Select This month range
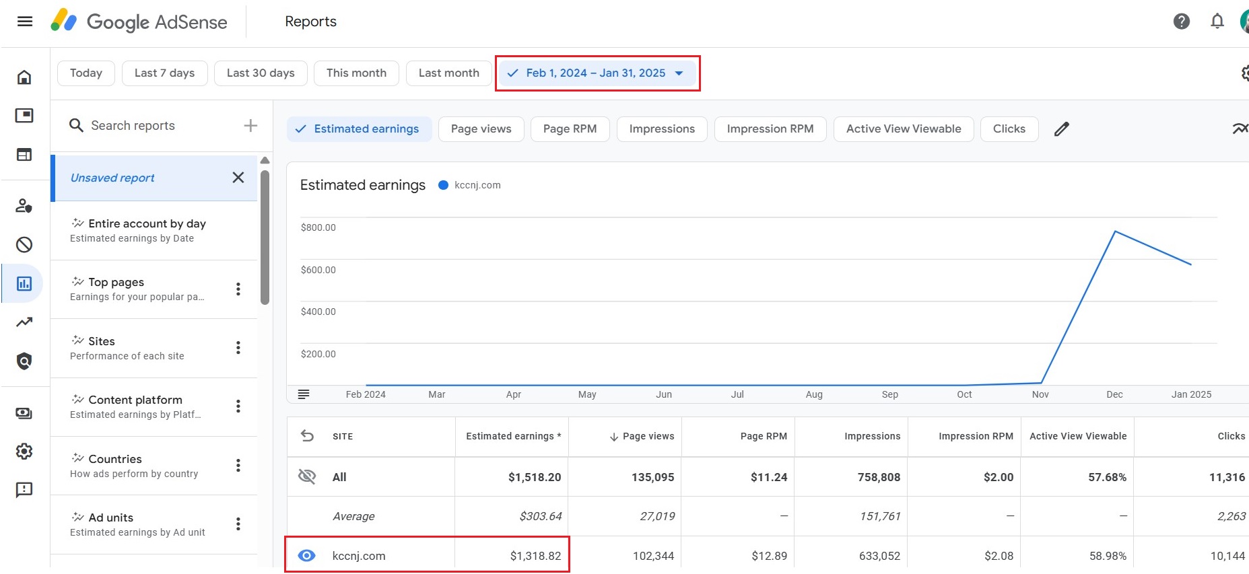Image resolution: width=1249 pixels, height=574 pixels. coord(356,73)
